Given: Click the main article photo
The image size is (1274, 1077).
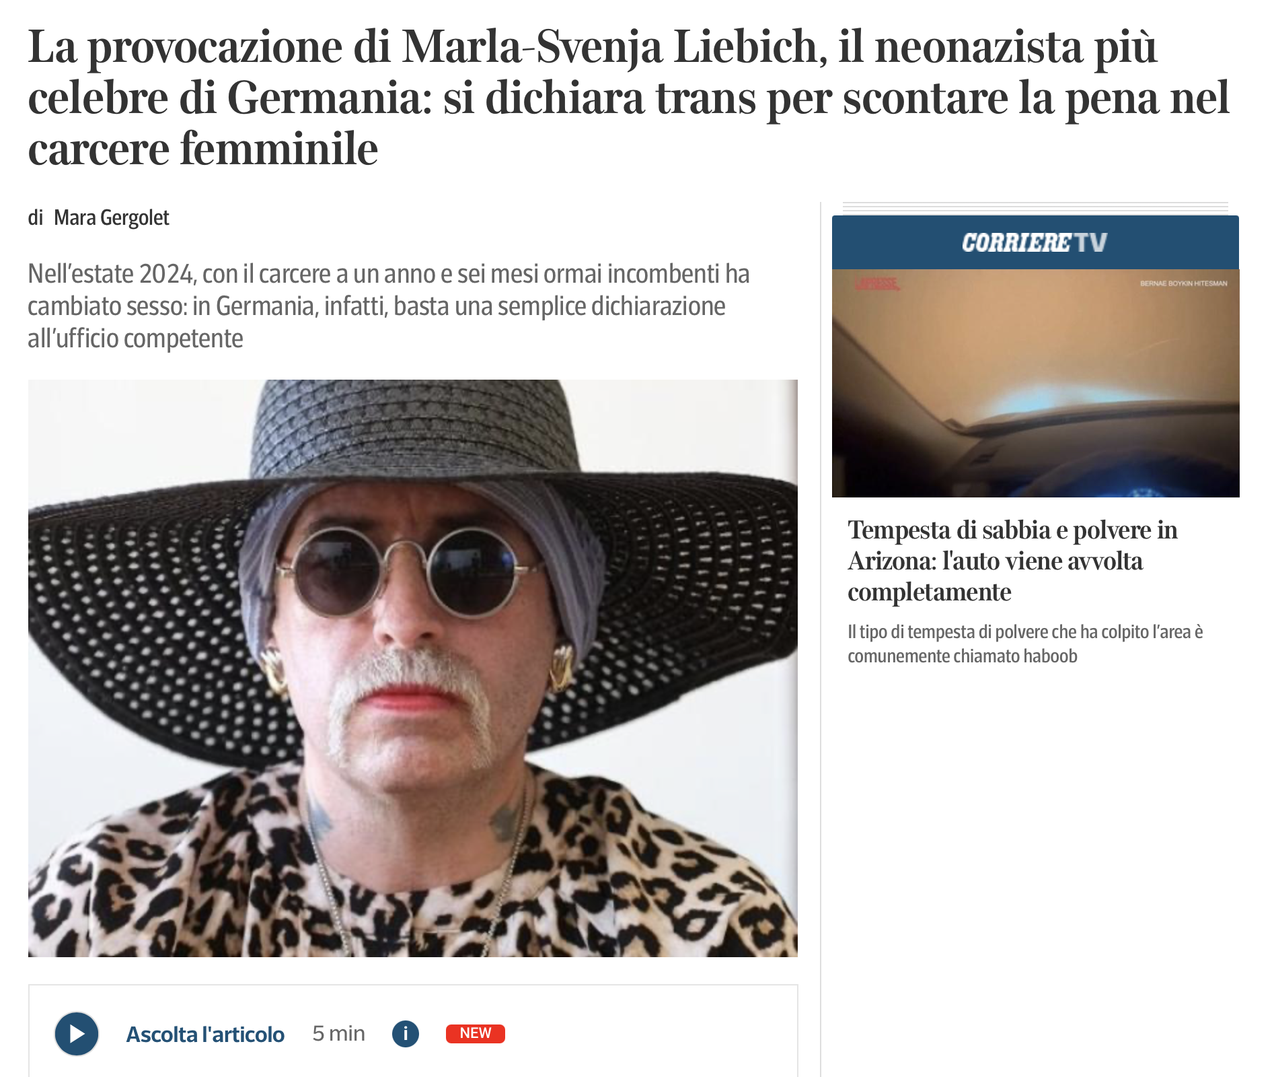Looking at the screenshot, I should pyautogui.click(x=413, y=668).
